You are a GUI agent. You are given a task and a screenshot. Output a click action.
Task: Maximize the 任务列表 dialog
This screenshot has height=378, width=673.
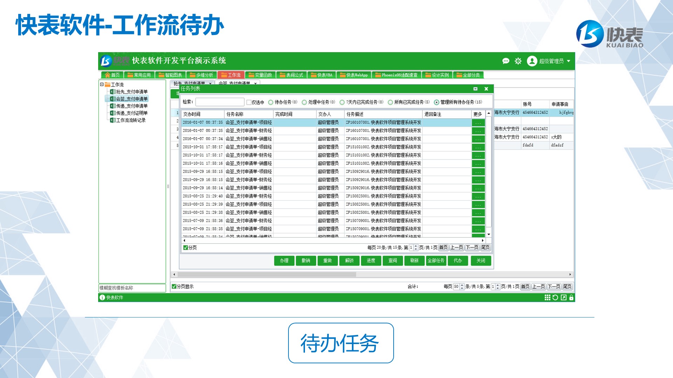(x=475, y=89)
